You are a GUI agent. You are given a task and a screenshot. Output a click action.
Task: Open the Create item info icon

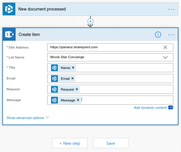pos(158,34)
